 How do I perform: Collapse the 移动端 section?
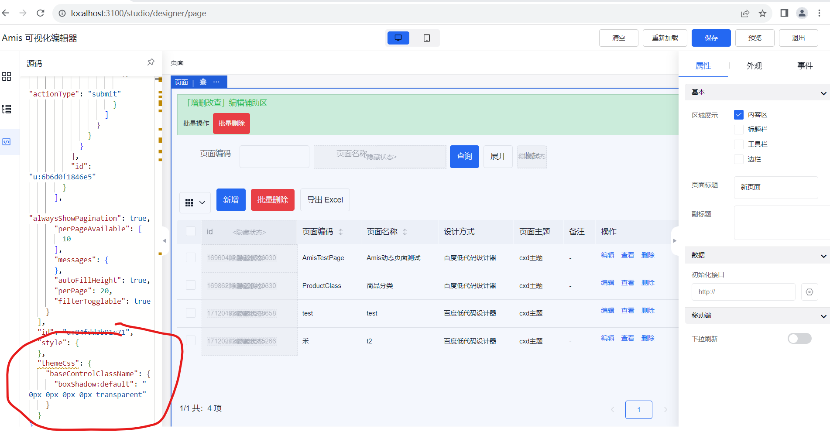tap(824, 316)
